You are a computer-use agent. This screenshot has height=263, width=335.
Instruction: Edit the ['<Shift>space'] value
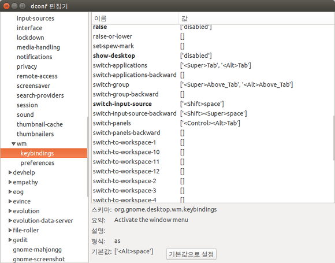tap(202, 104)
